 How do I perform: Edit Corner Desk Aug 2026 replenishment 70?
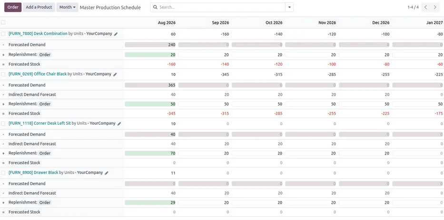pyautogui.click(x=150, y=153)
